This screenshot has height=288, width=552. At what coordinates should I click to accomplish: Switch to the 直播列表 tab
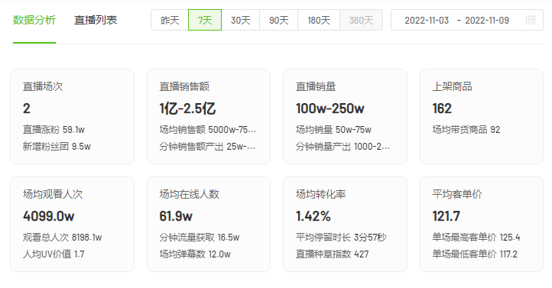[x=96, y=20]
